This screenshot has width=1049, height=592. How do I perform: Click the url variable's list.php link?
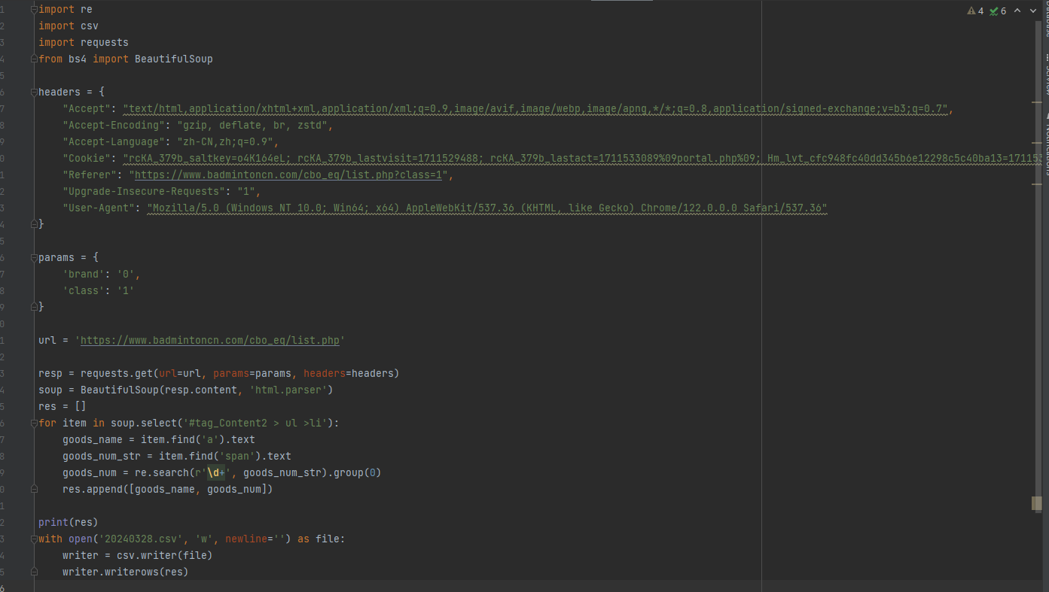coord(210,340)
